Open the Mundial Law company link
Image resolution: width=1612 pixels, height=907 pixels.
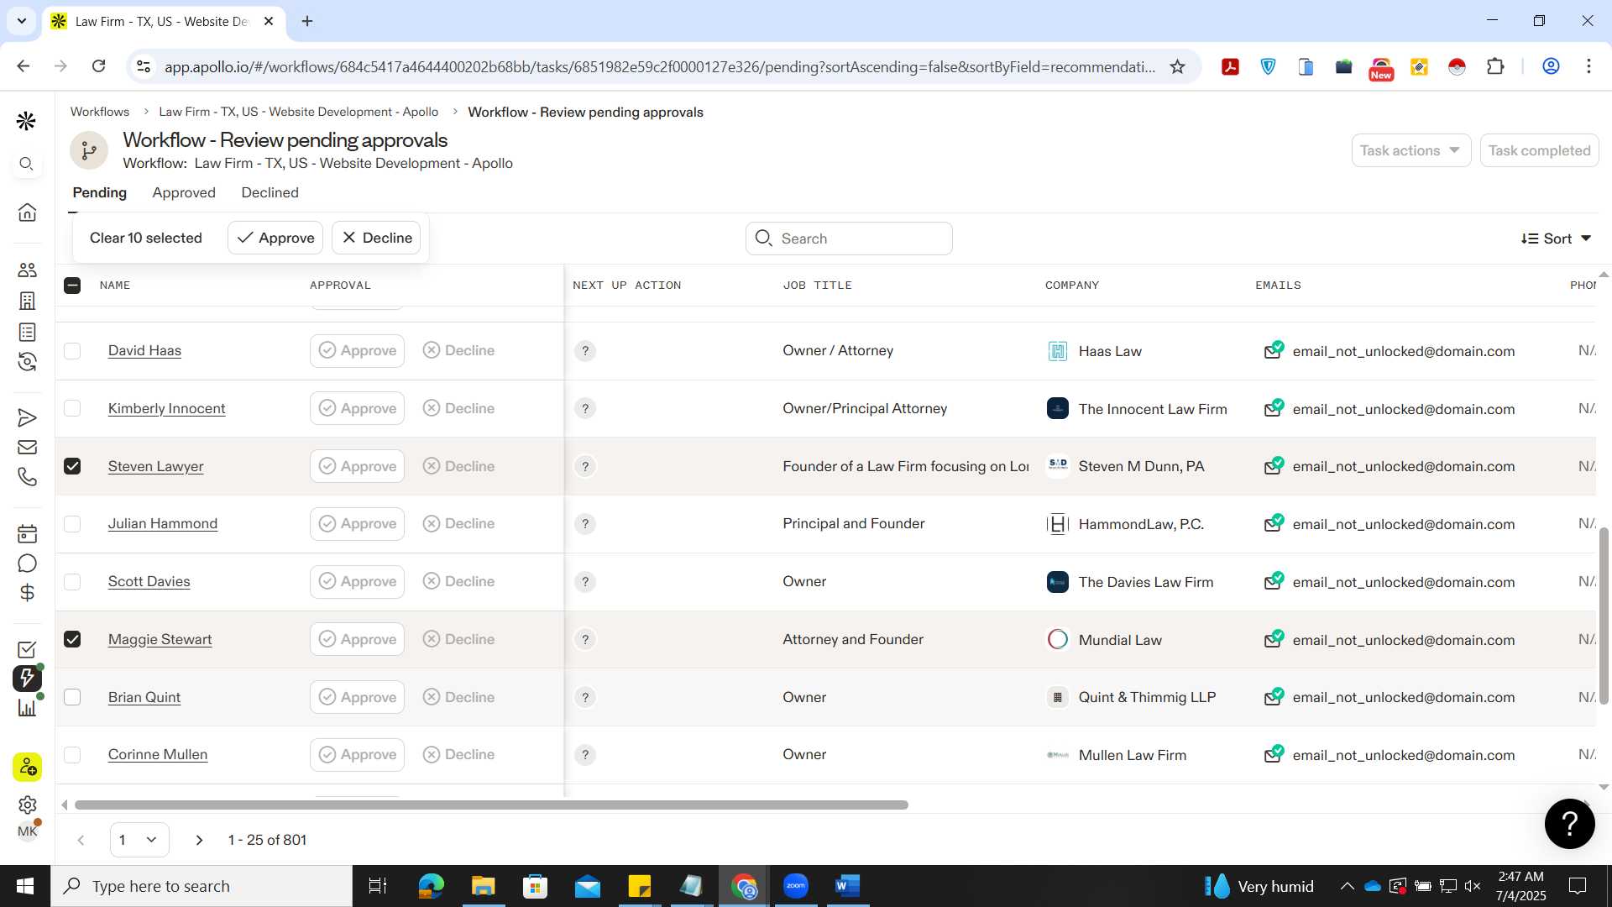coord(1120,640)
